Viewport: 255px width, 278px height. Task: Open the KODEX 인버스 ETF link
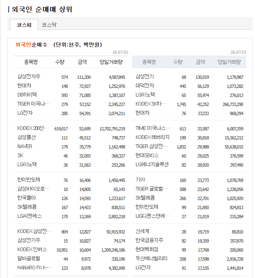[32, 250]
